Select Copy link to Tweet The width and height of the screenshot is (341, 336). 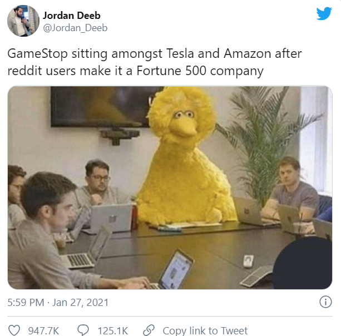point(205,330)
